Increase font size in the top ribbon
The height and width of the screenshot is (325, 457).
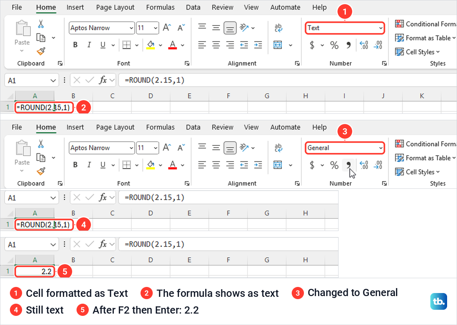click(167, 28)
